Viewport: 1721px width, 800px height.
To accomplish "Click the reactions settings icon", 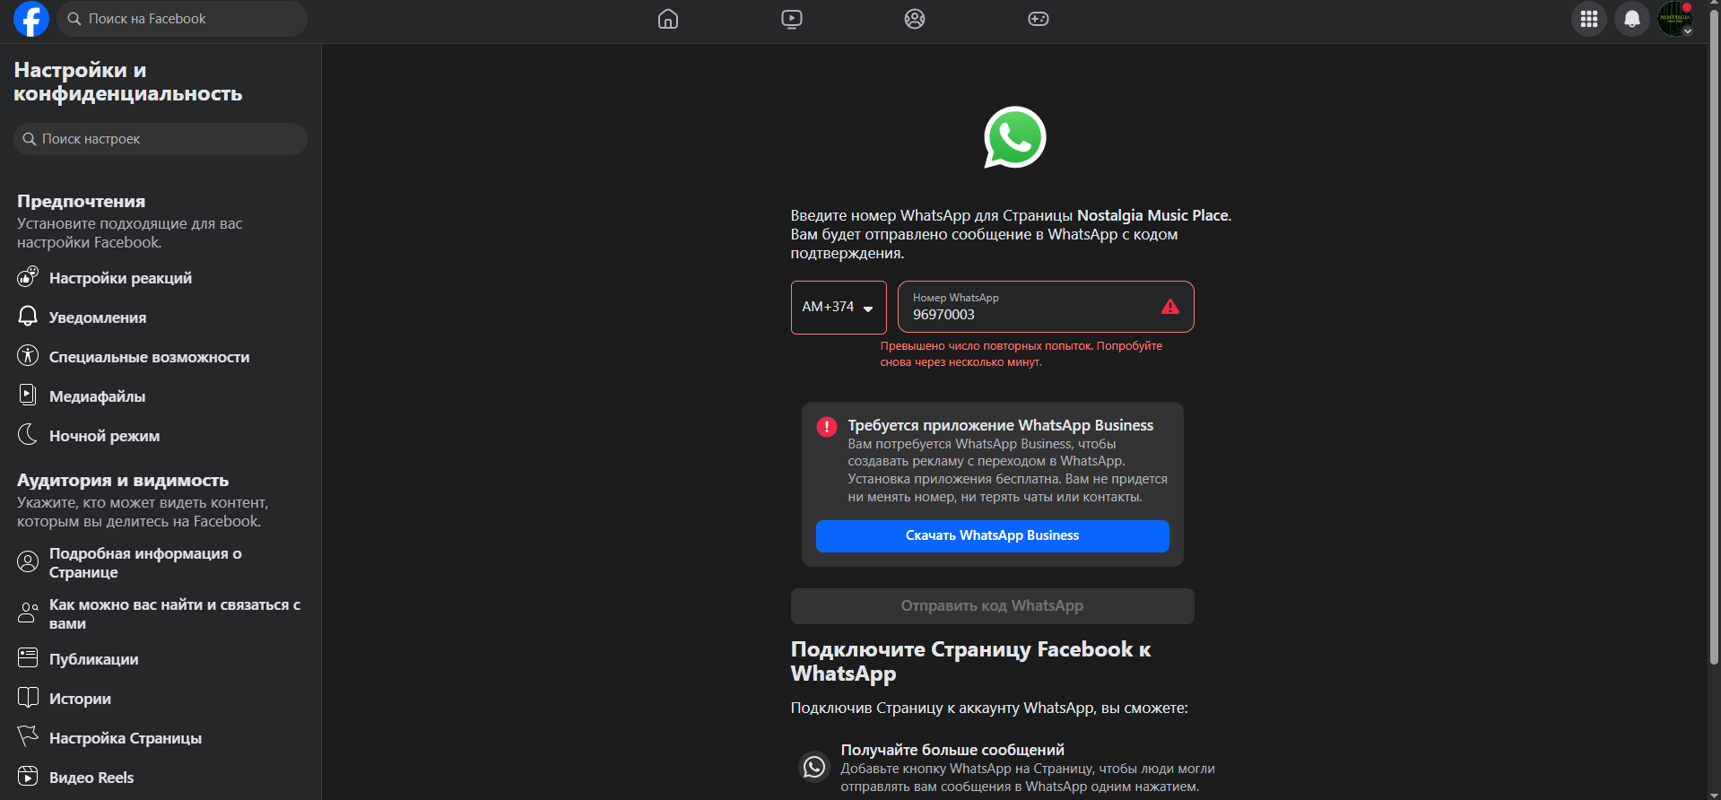I will coord(28,277).
